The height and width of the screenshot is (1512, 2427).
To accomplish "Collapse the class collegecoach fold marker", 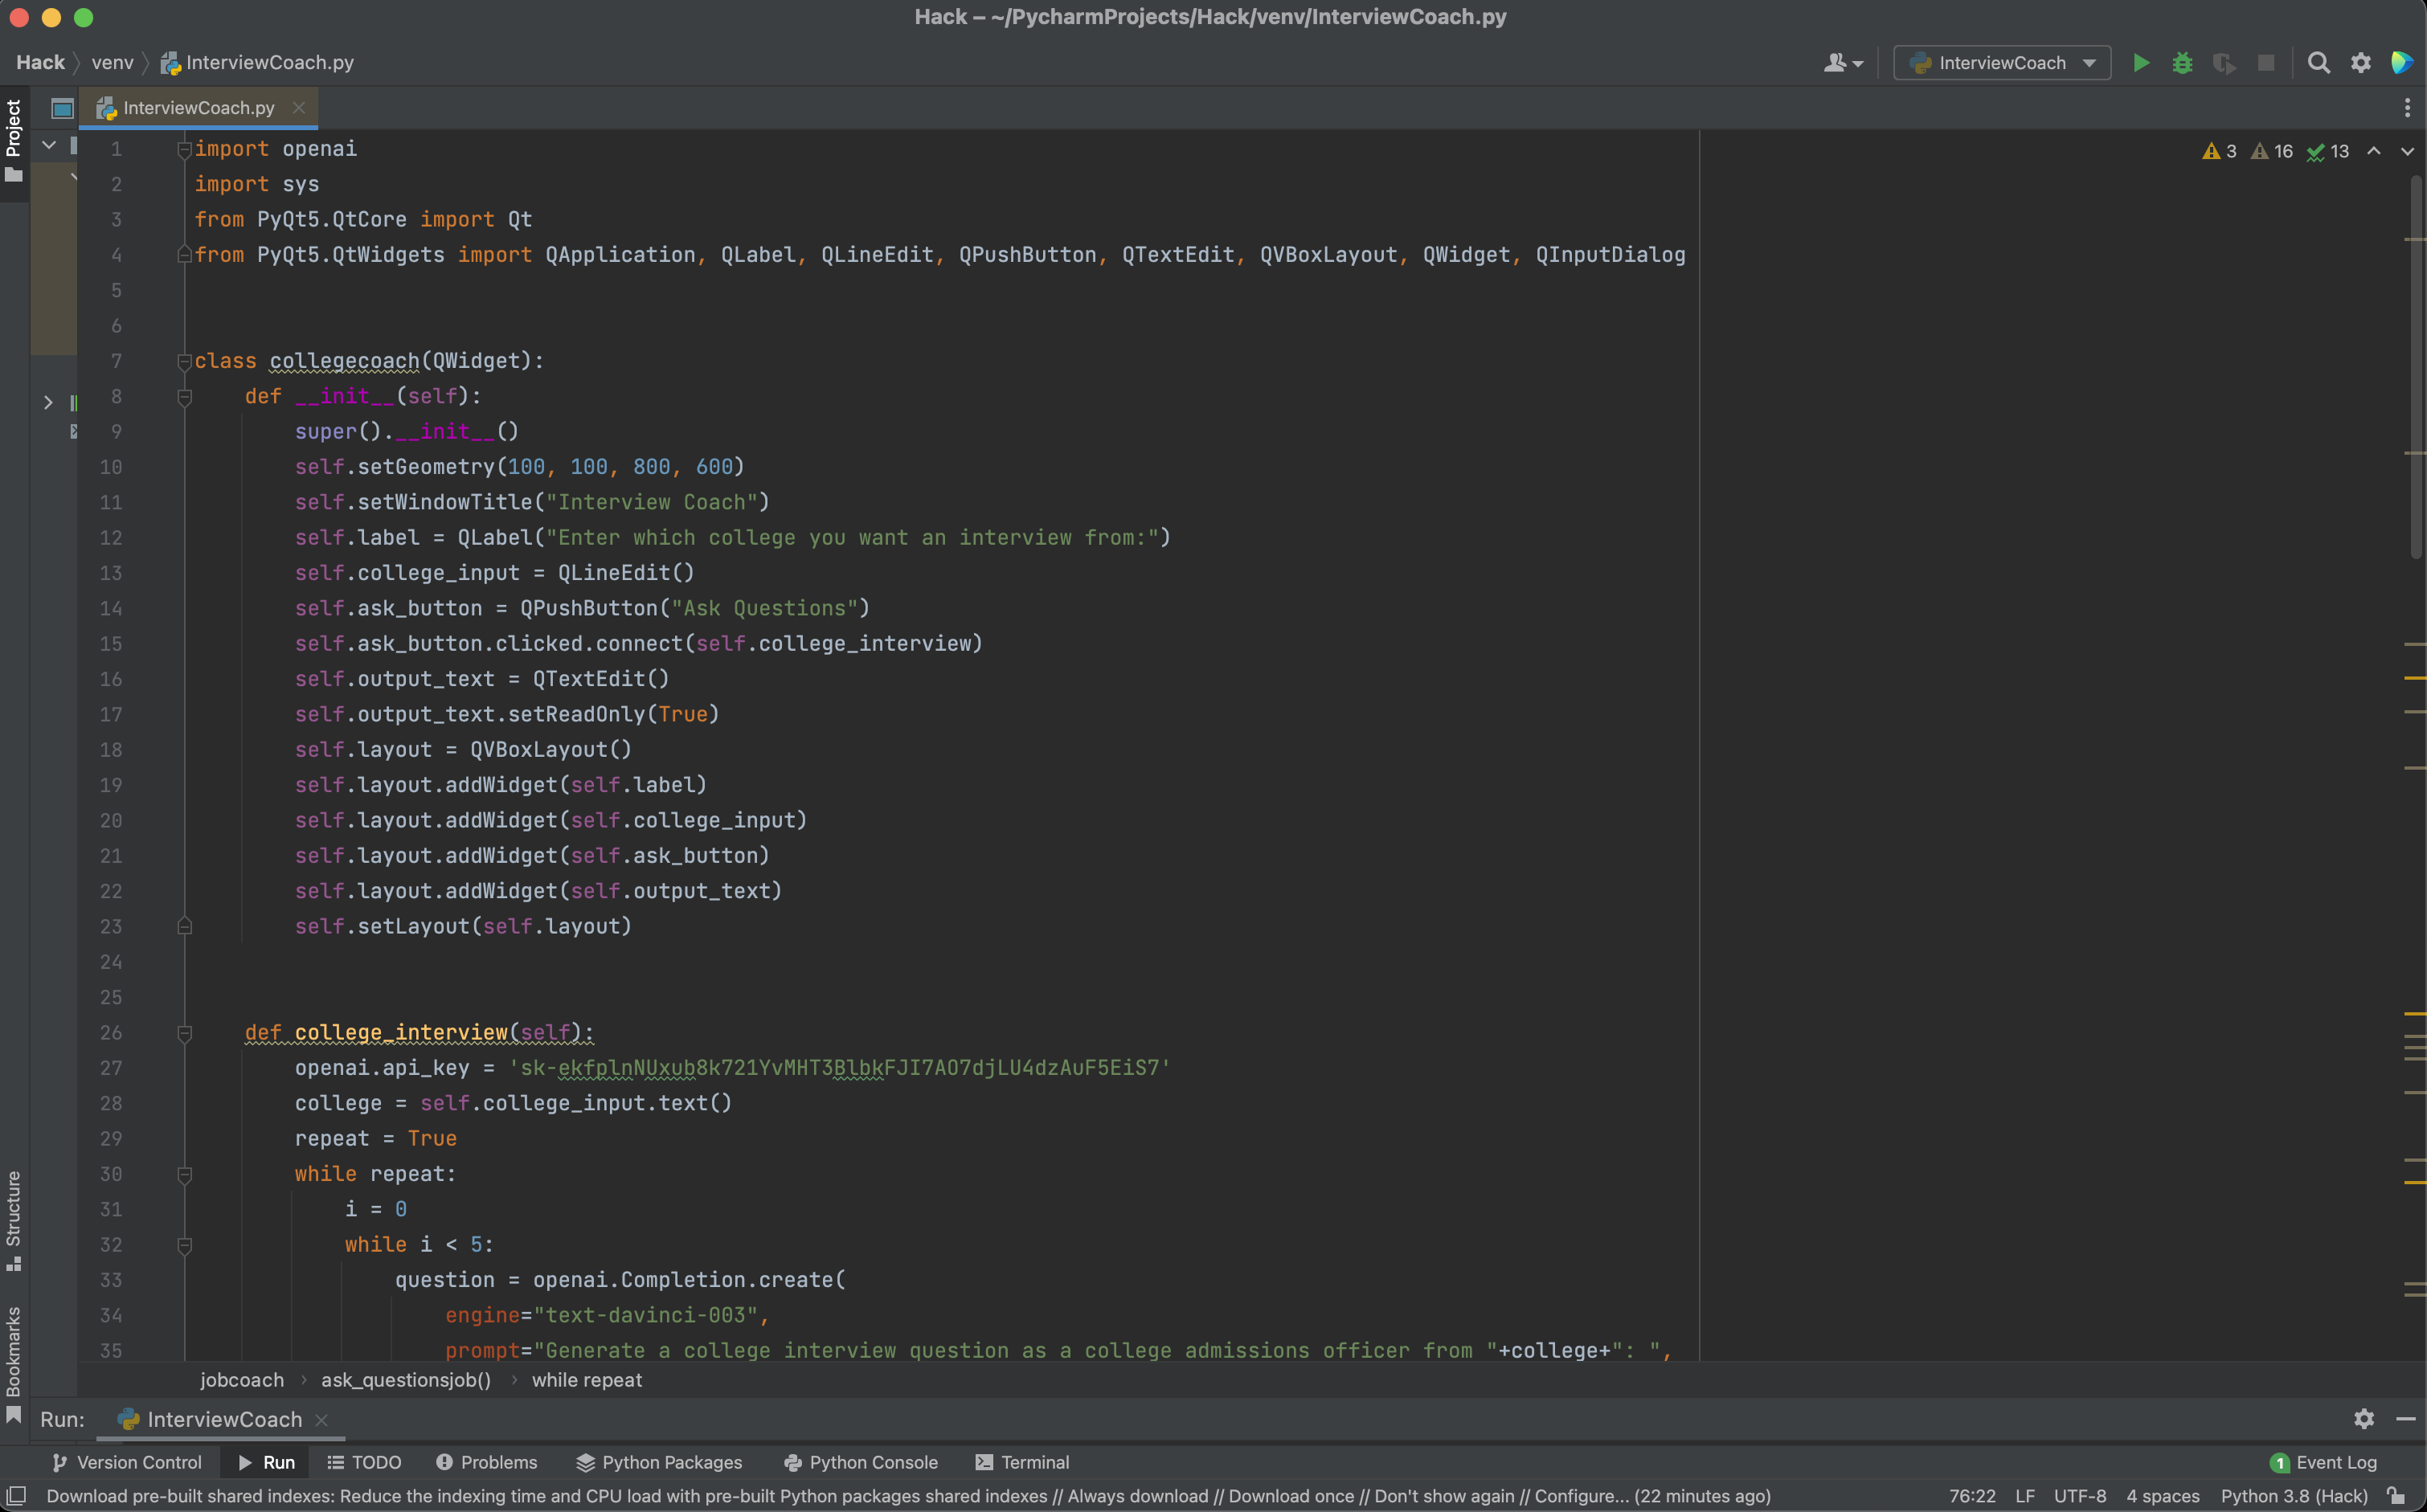I will [184, 361].
